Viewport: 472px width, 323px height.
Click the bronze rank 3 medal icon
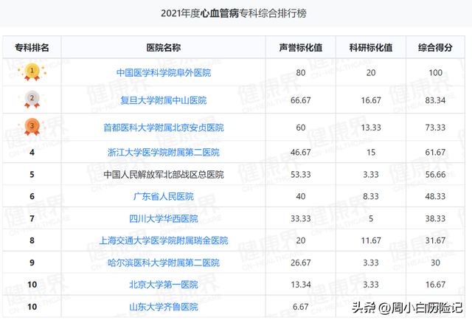pyautogui.click(x=32, y=126)
